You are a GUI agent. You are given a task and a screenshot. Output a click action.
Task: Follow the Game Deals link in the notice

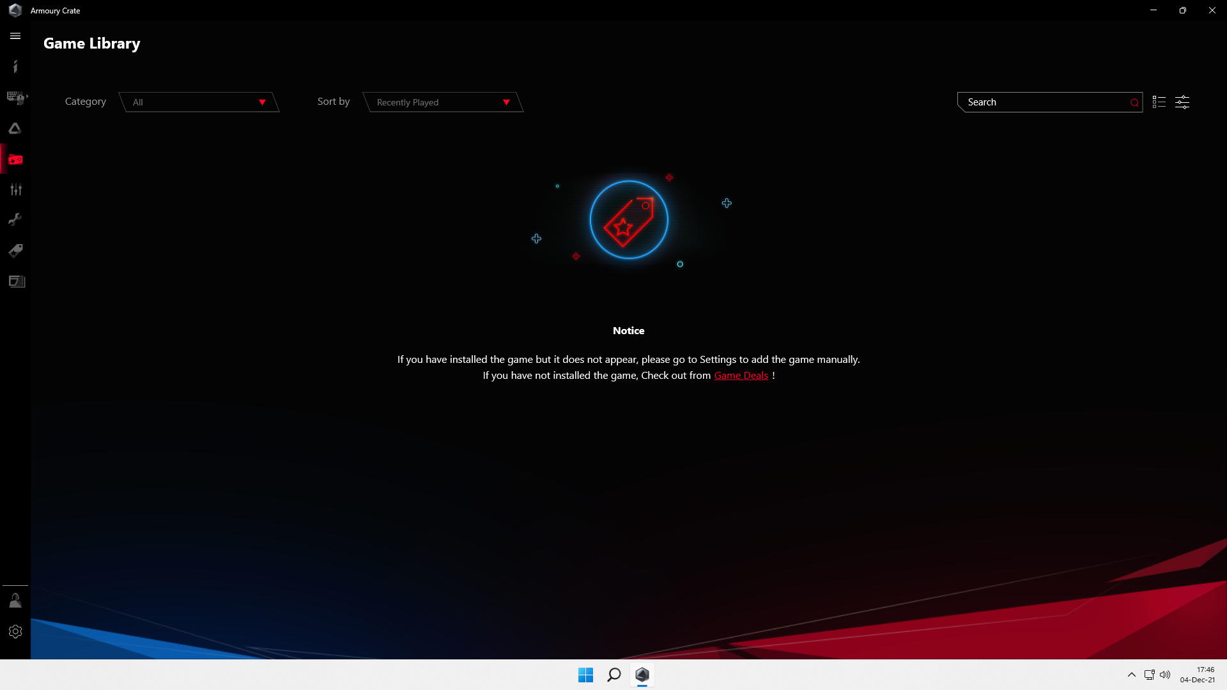tap(741, 376)
